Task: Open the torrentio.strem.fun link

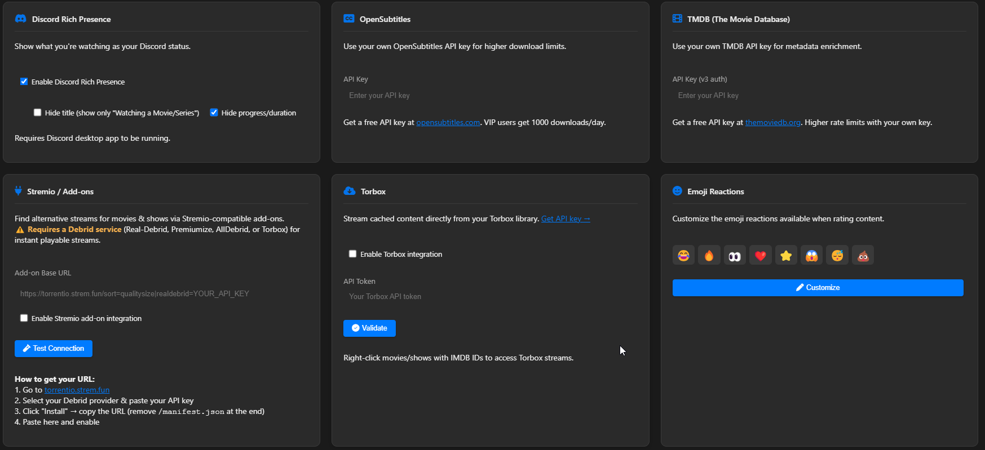Action: click(x=77, y=390)
